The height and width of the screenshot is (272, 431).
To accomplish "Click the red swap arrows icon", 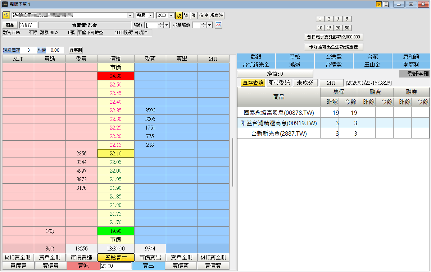I will (218, 25).
